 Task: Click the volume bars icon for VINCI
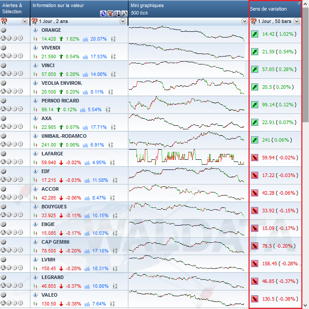click(x=85, y=75)
